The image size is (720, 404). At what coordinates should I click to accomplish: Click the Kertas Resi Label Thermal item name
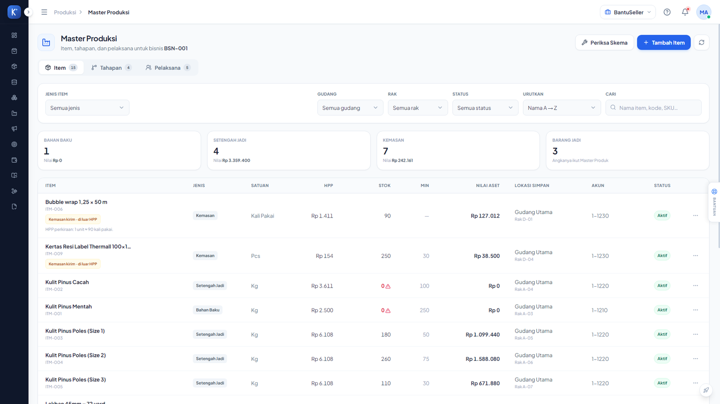88,247
